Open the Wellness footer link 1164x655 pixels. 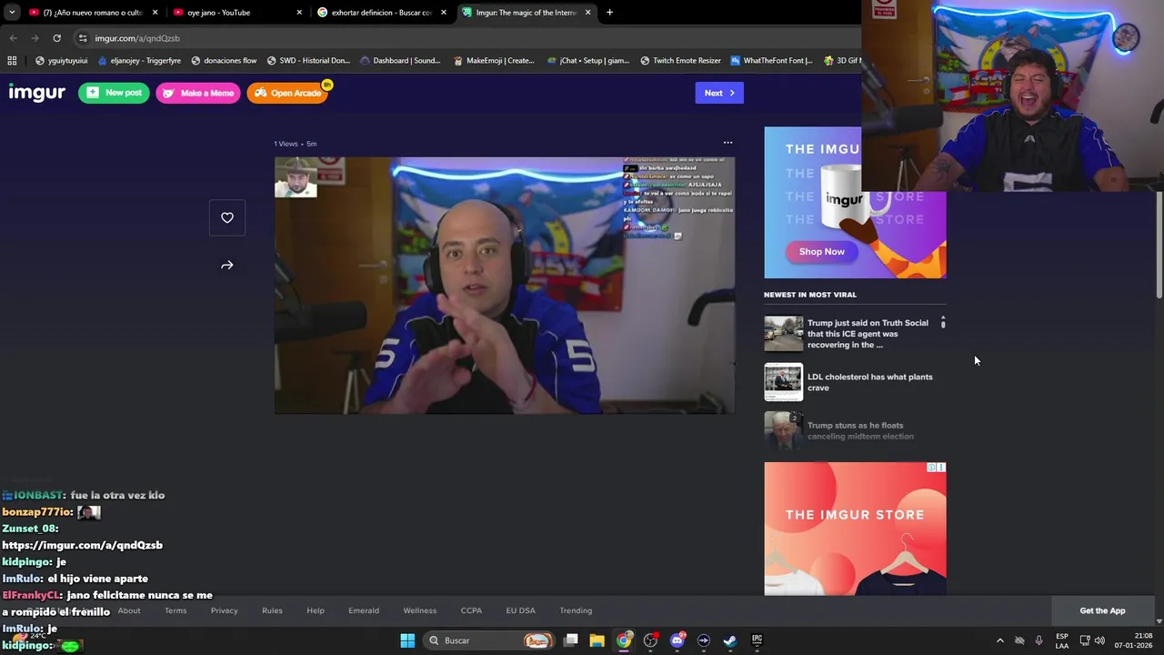pos(420,610)
